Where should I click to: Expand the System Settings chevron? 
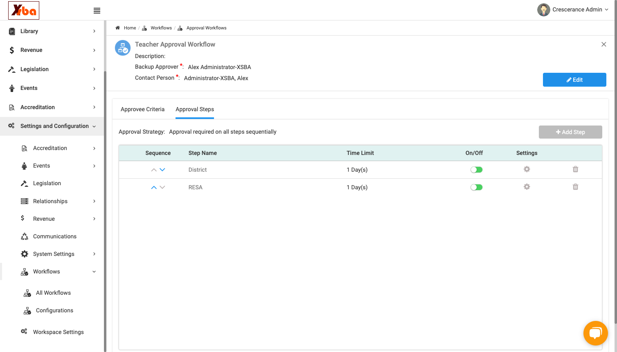coord(94,254)
